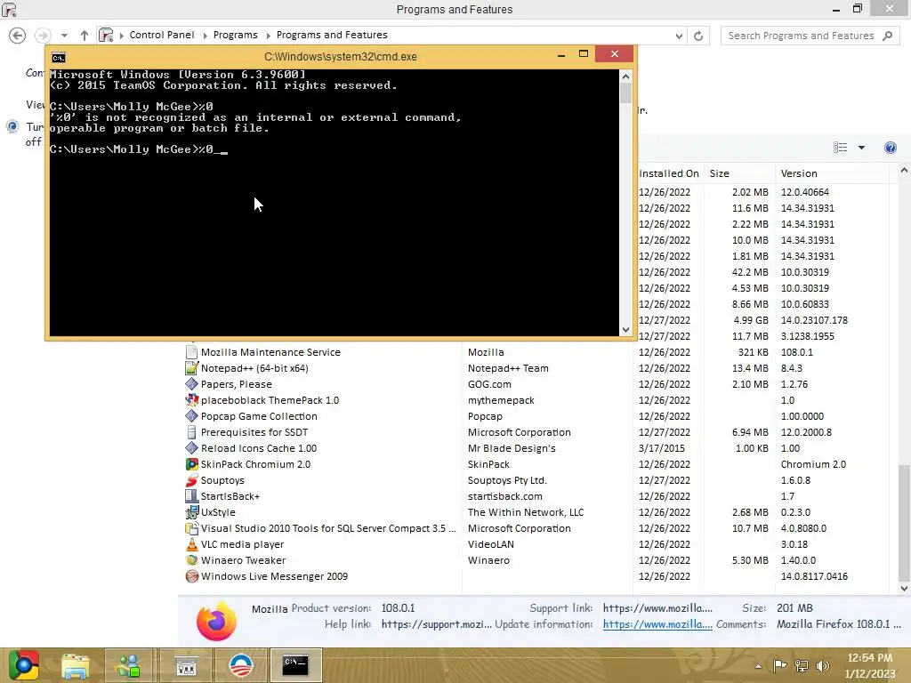Click the StartIsBack+ icon
Screen dimensions: 911x683
192,496
